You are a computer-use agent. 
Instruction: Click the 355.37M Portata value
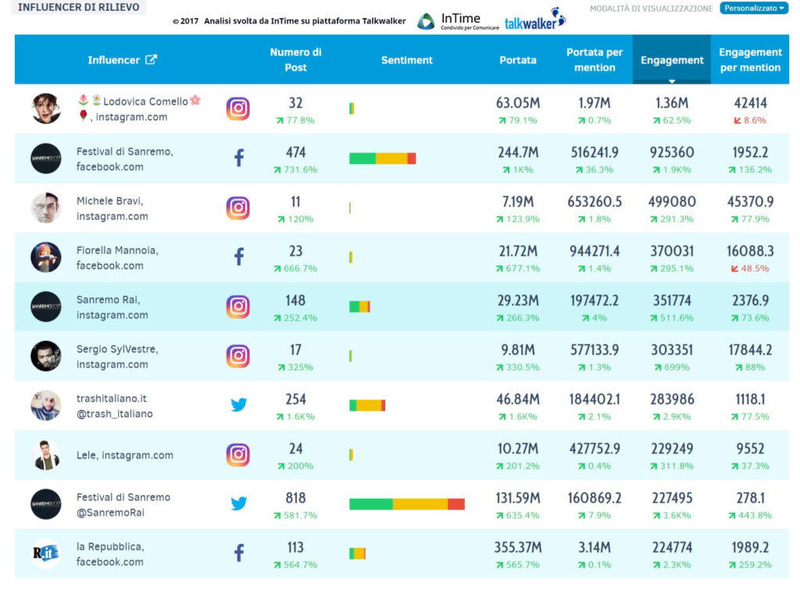518,548
